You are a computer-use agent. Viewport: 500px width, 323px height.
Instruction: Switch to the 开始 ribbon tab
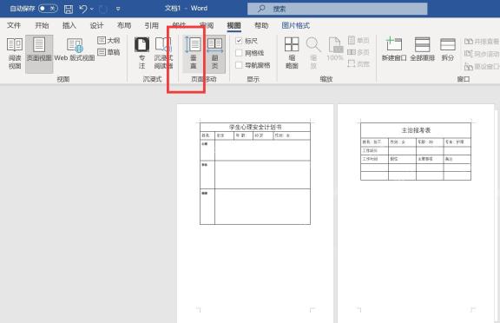(42, 25)
